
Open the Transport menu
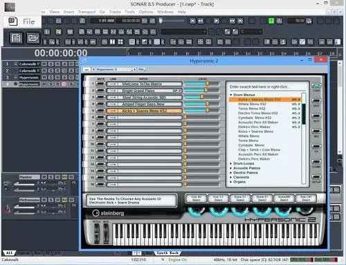pos(86,12)
